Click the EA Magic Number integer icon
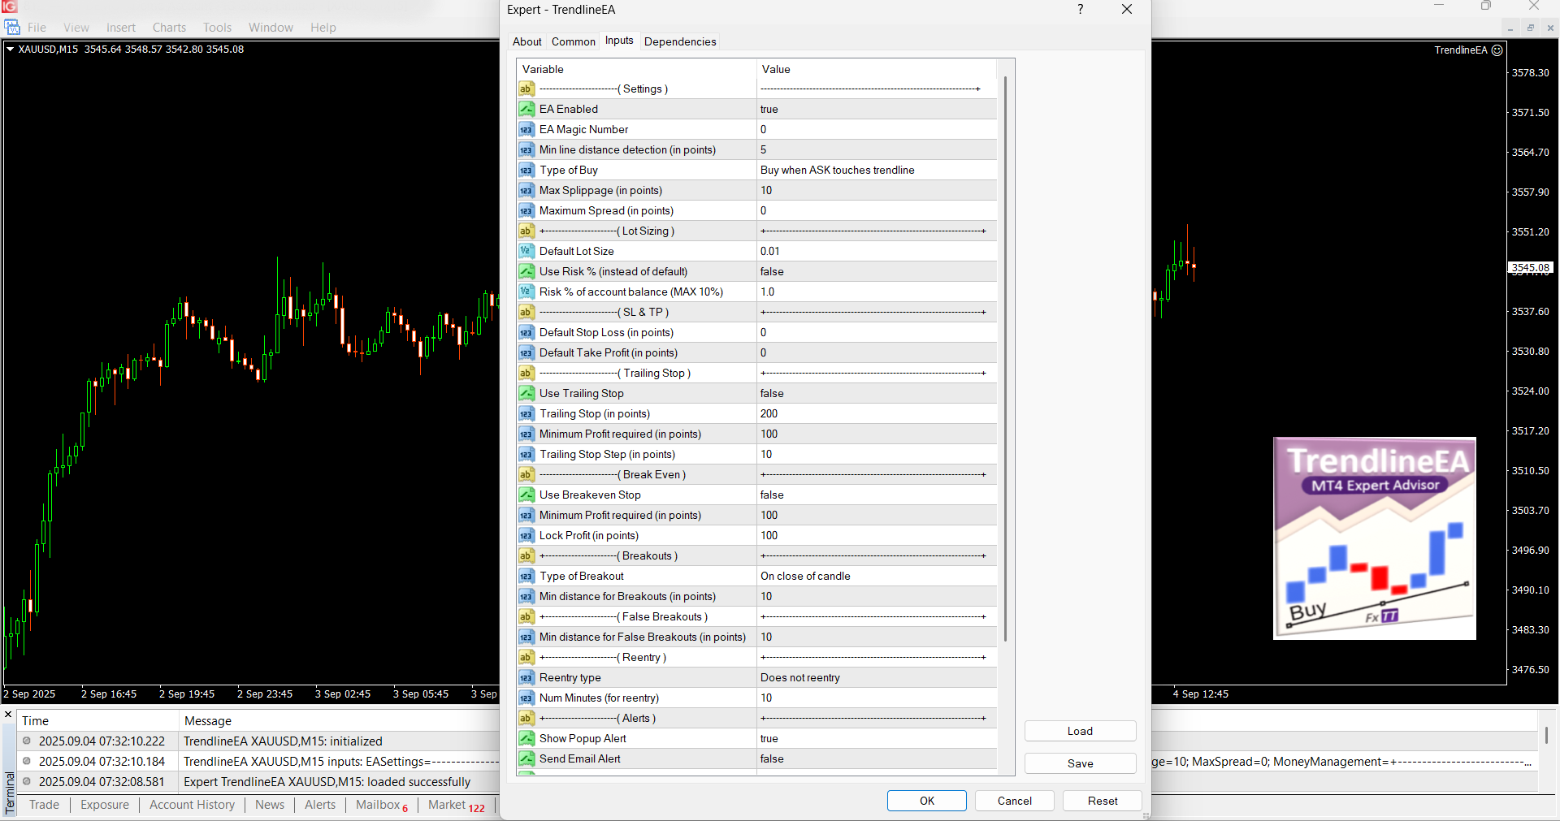 526,129
